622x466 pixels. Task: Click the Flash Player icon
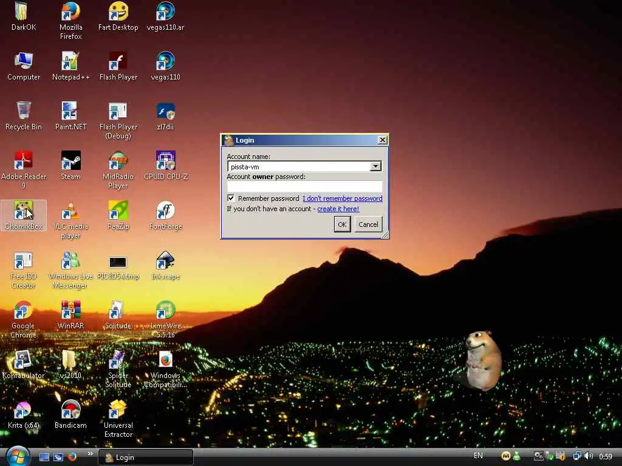(x=118, y=61)
